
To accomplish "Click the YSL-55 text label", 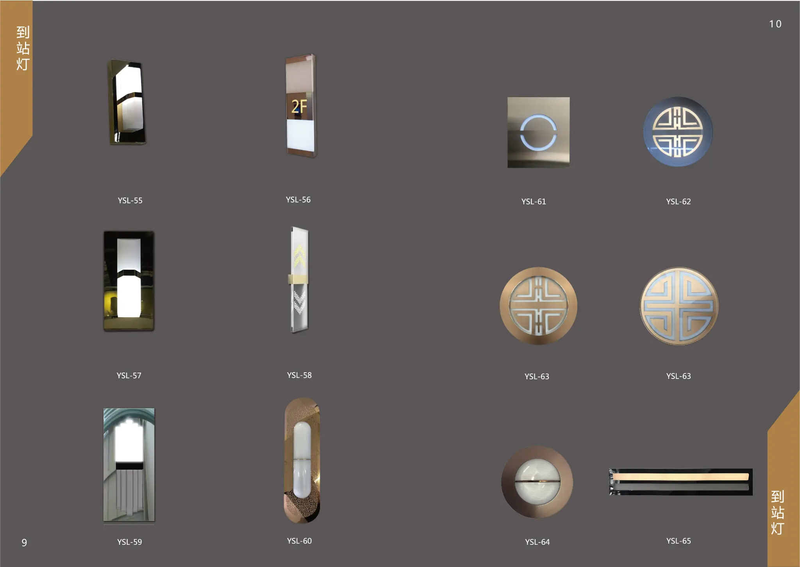I will click(x=130, y=201).
